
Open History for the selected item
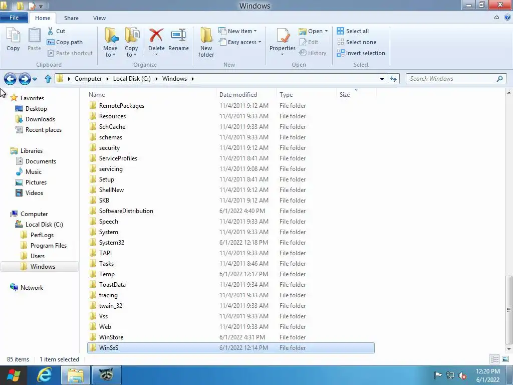(x=313, y=53)
